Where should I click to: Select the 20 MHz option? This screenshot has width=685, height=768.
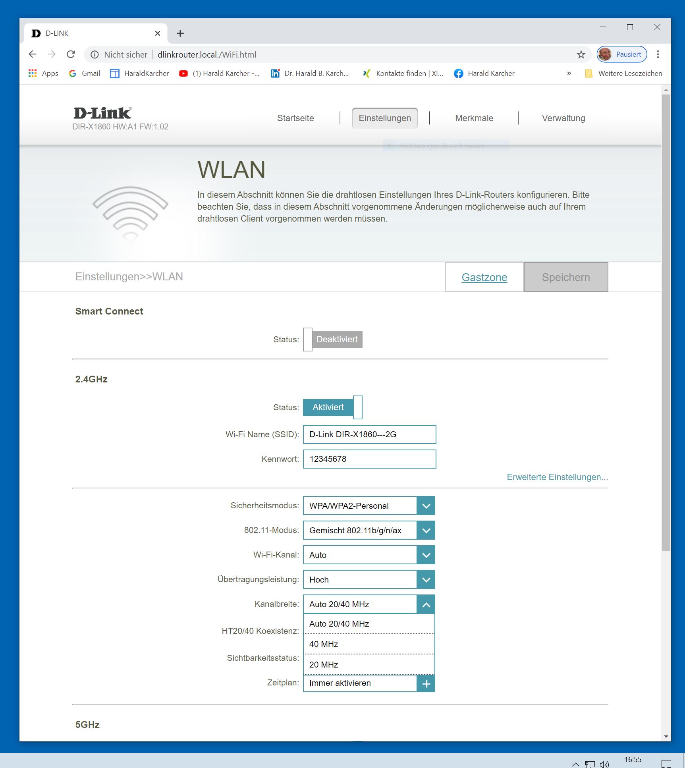369,665
